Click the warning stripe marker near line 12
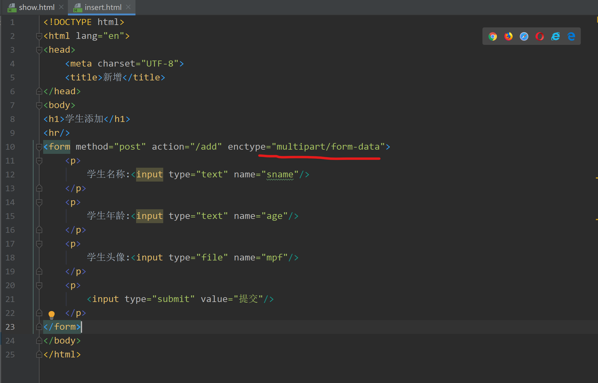 [596, 178]
